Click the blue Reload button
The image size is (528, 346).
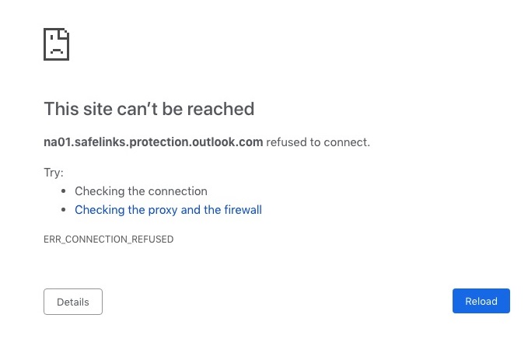481,301
